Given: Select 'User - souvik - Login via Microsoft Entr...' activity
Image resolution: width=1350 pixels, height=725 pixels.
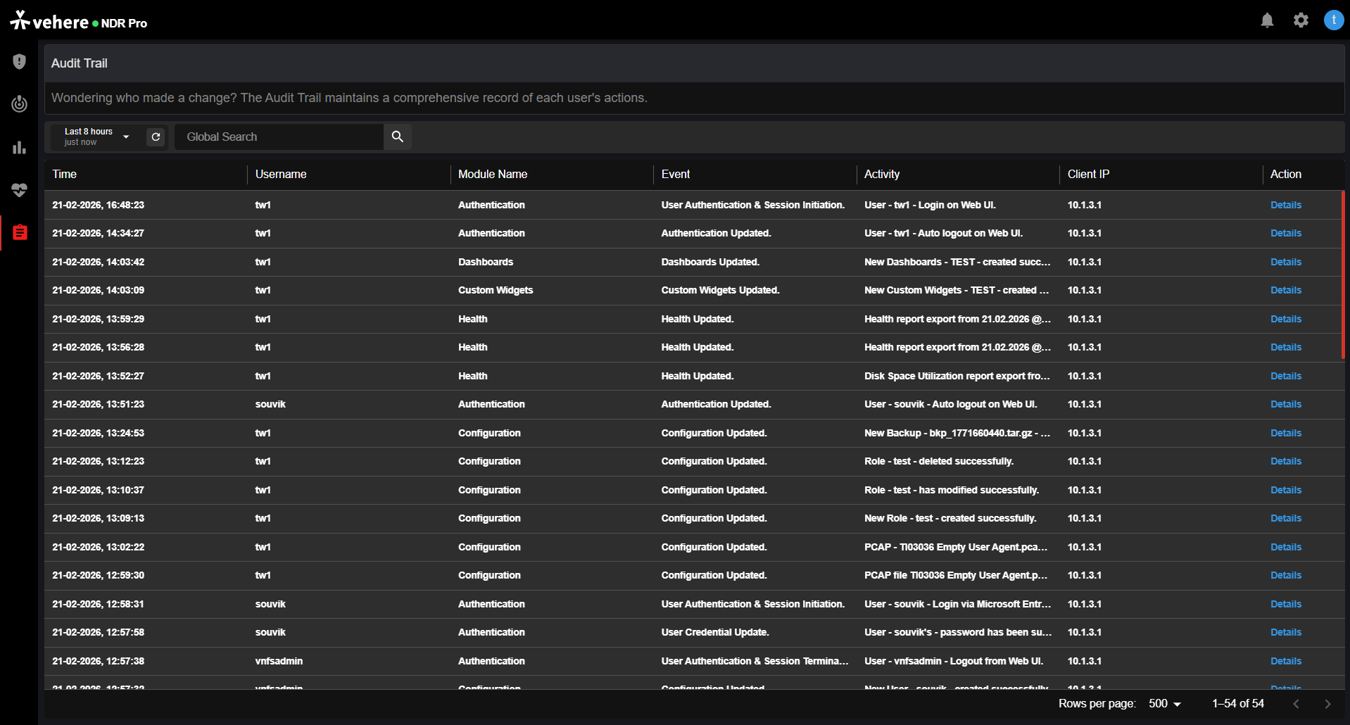Looking at the screenshot, I should pos(957,604).
